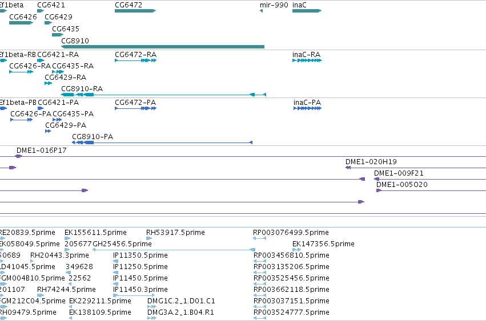
Task: Select the IP11350.5prime EST label
Action: 140,255
